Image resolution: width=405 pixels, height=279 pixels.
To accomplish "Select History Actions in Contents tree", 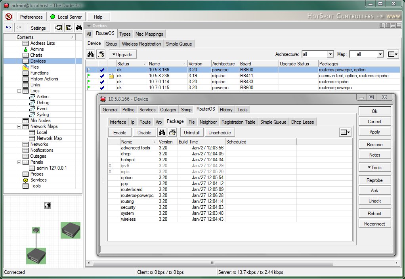I will point(44,79).
